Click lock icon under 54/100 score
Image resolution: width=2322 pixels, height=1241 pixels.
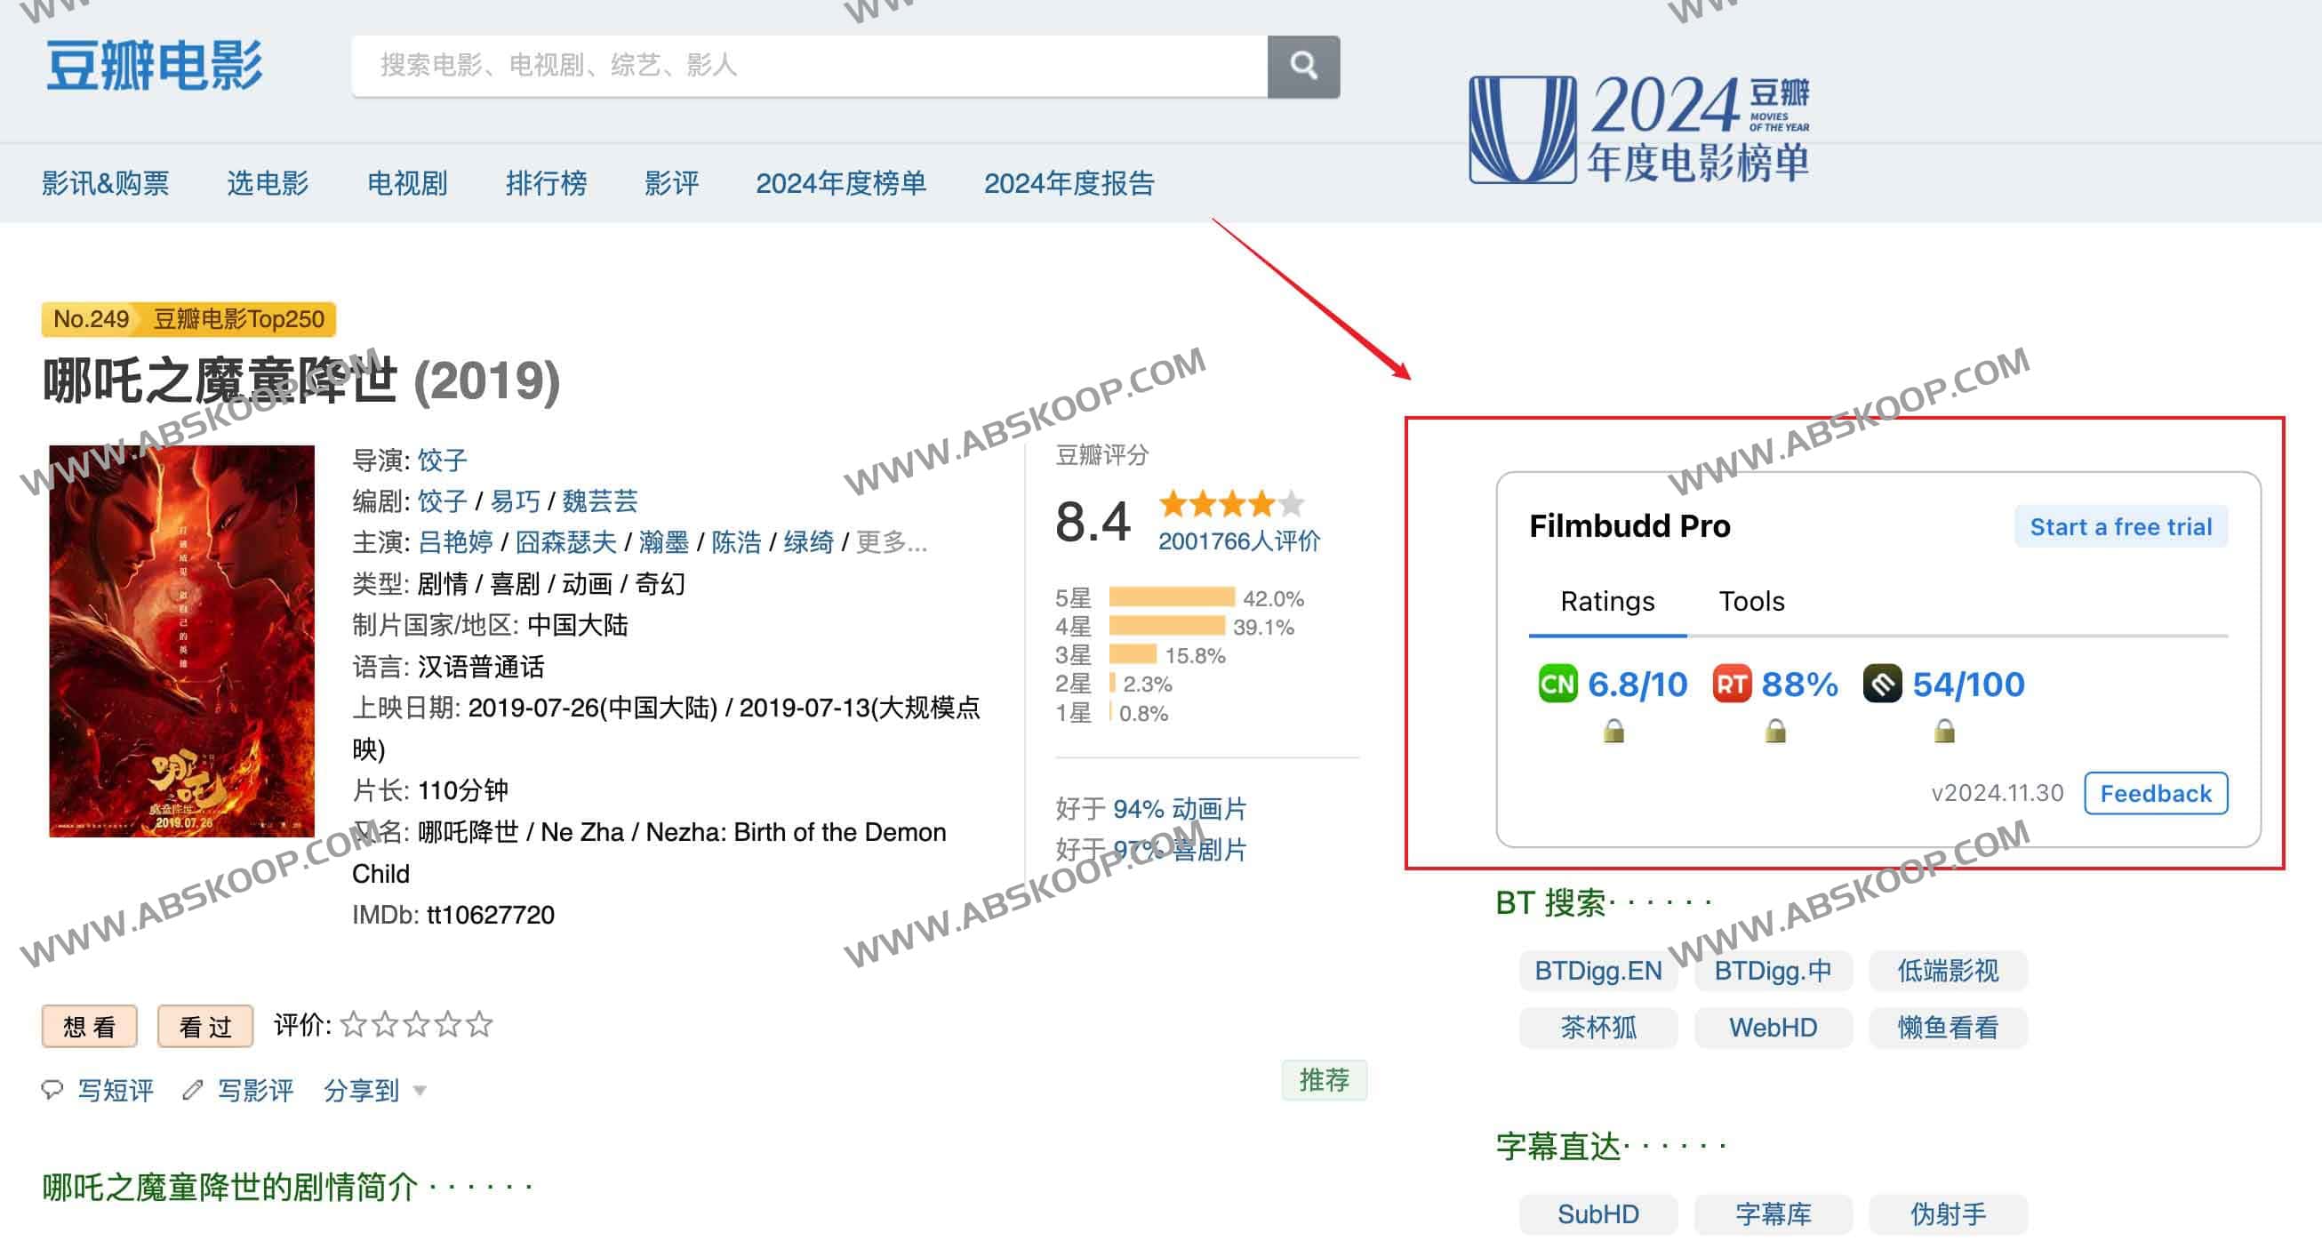(x=1944, y=731)
